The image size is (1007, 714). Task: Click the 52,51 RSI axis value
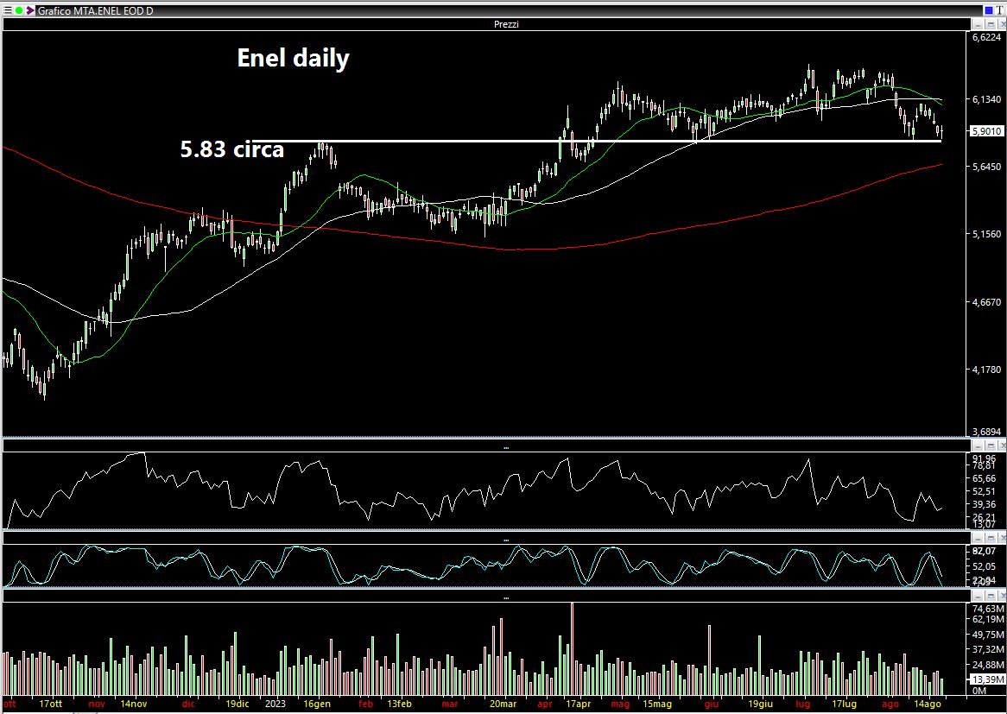point(985,491)
